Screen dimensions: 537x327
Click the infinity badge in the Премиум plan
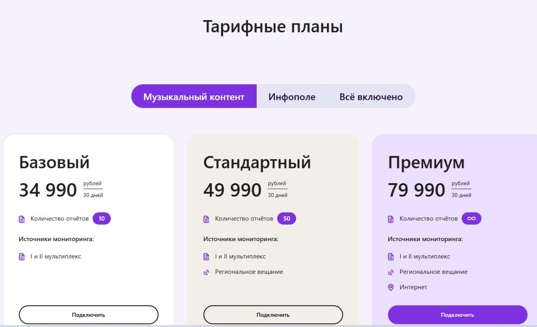[x=472, y=218]
